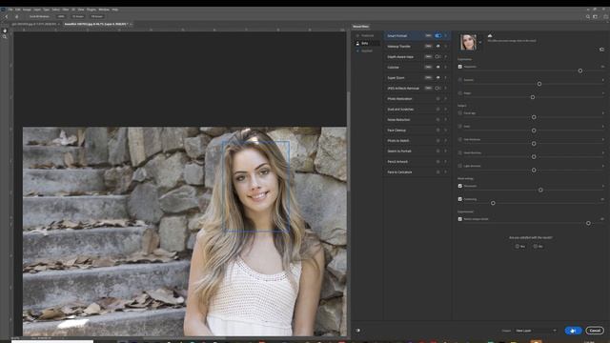Check the Head direction checkbox
Viewport: 610px width, 343px height.
(459, 152)
